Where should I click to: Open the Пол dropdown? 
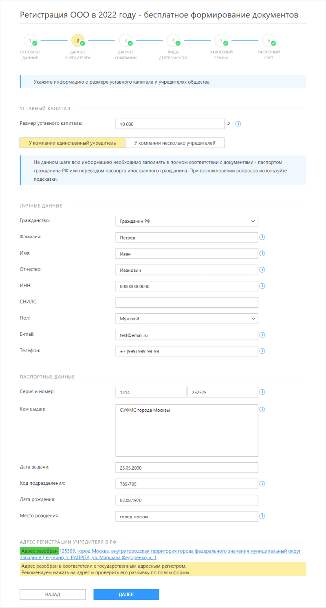click(187, 318)
